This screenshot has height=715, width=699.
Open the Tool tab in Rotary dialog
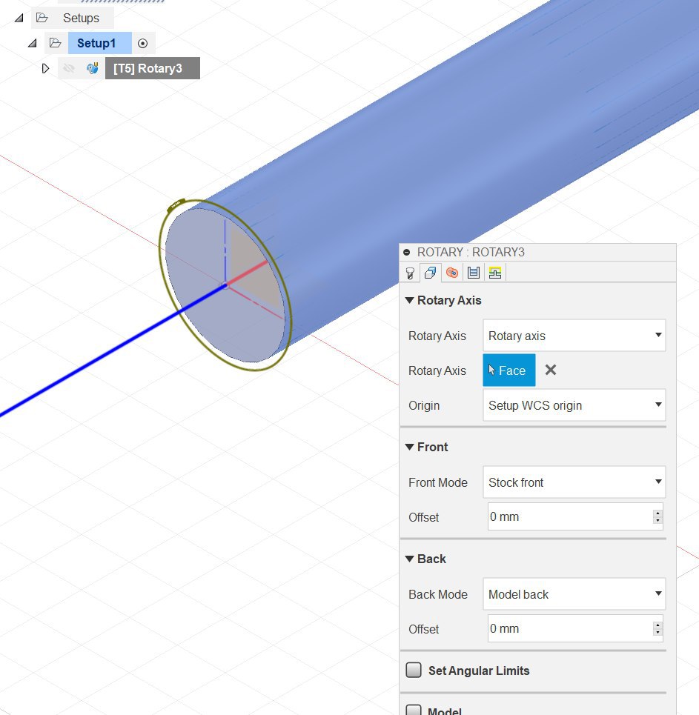click(410, 273)
